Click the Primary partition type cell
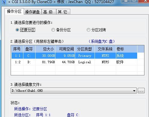This screenshot has height=117, width=149. click(x=85, y=56)
